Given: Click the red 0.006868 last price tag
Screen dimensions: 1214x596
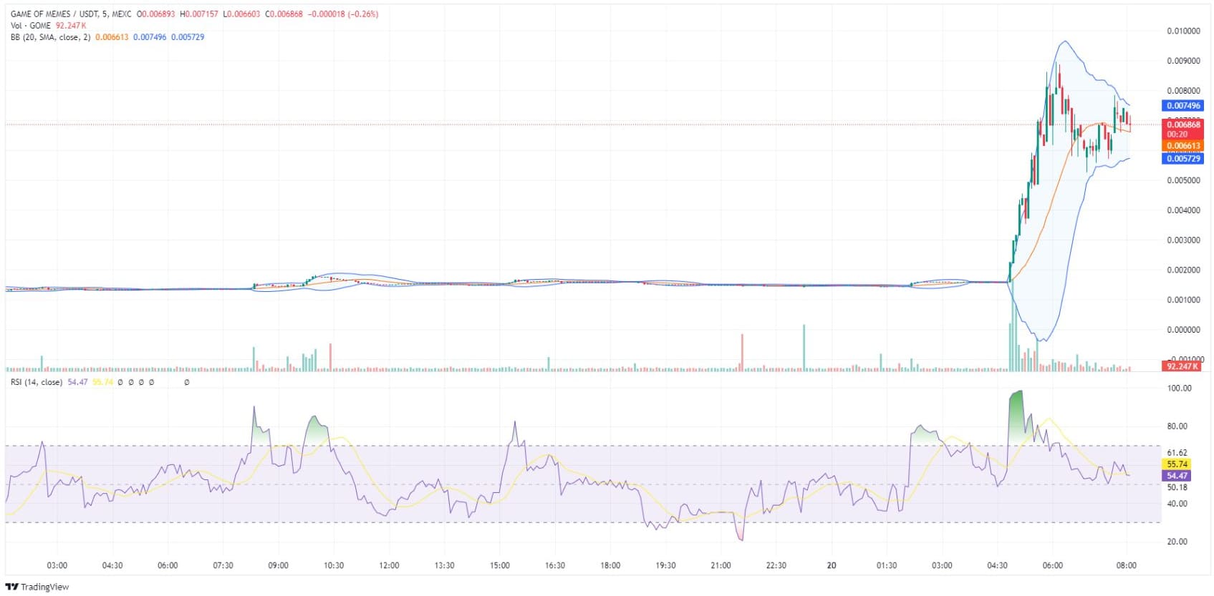Looking at the screenshot, I should pos(1182,124).
